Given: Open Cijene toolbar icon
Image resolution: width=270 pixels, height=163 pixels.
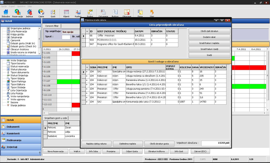Looking at the screenshot, I should [41, 13].
